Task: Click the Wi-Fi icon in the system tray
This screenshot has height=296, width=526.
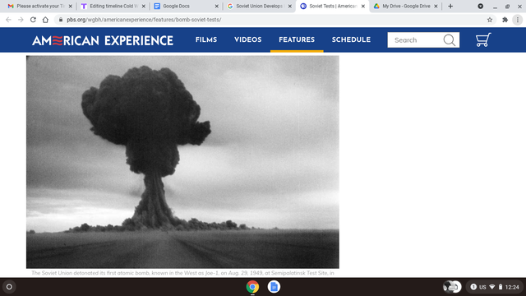Action: pyautogui.click(x=492, y=287)
